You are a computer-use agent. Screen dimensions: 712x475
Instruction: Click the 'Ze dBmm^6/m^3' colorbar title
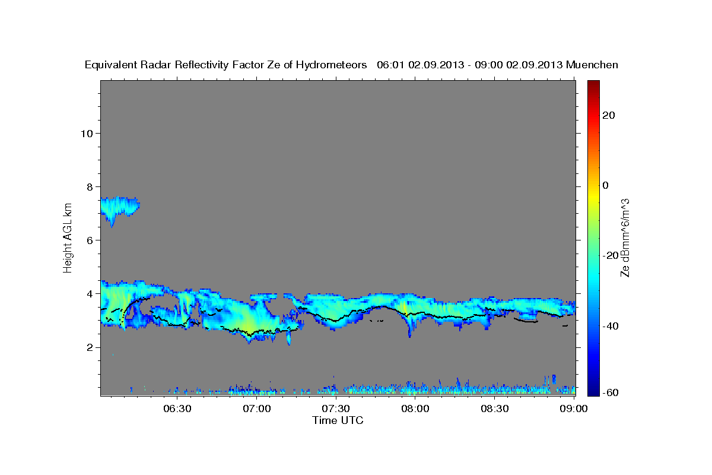pos(625,237)
